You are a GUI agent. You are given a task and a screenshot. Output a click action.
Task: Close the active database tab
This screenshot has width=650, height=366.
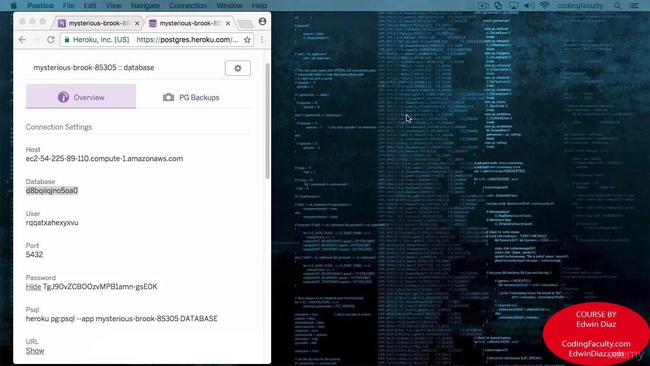(x=227, y=23)
